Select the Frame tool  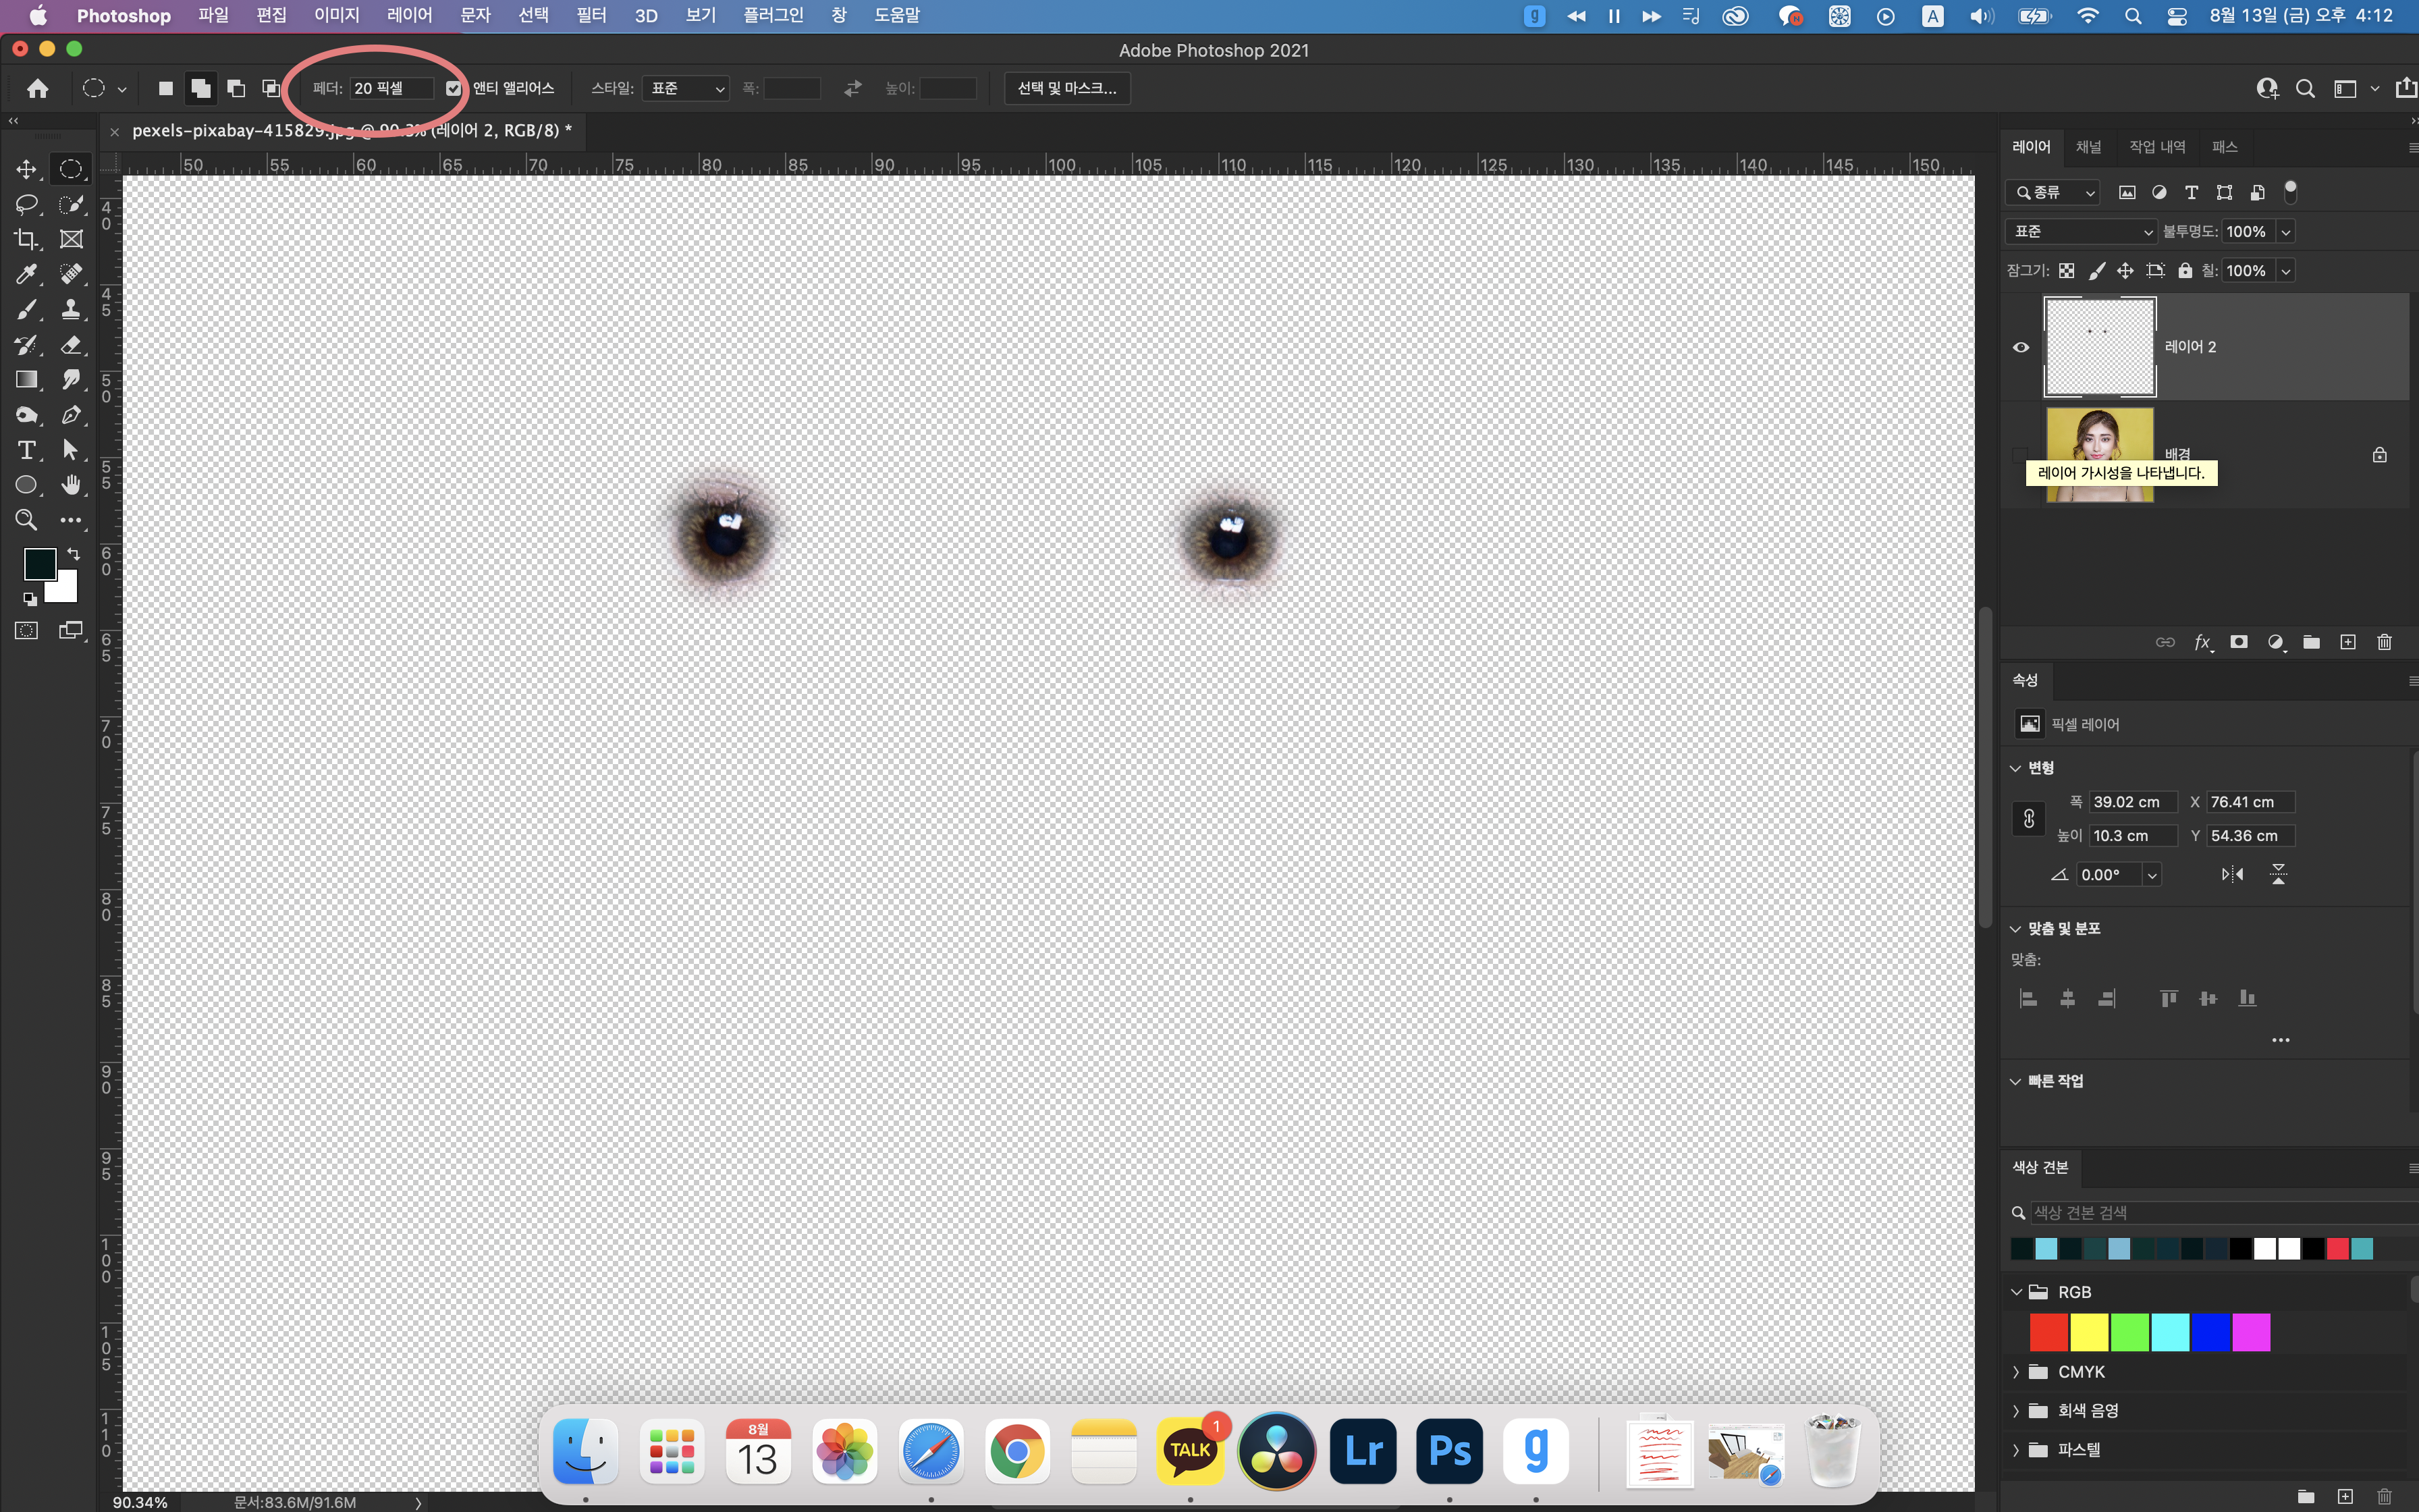pyautogui.click(x=71, y=239)
